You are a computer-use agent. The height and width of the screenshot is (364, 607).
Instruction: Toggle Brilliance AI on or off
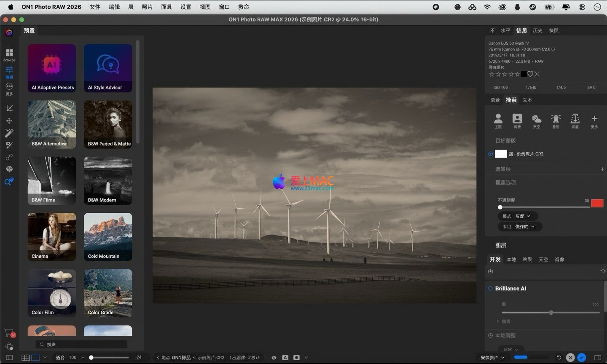490,289
